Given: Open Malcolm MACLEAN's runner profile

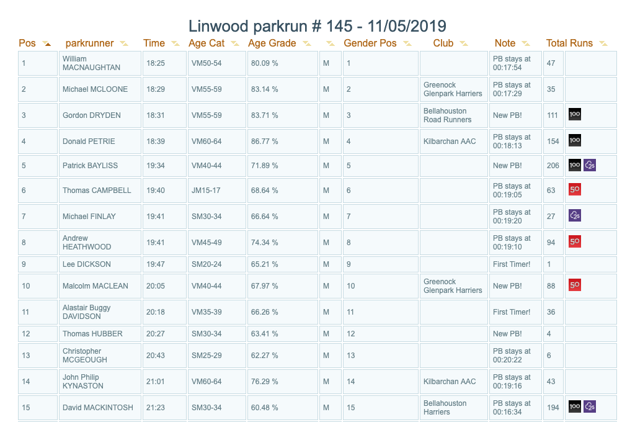Looking at the screenshot, I should [95, 286].
